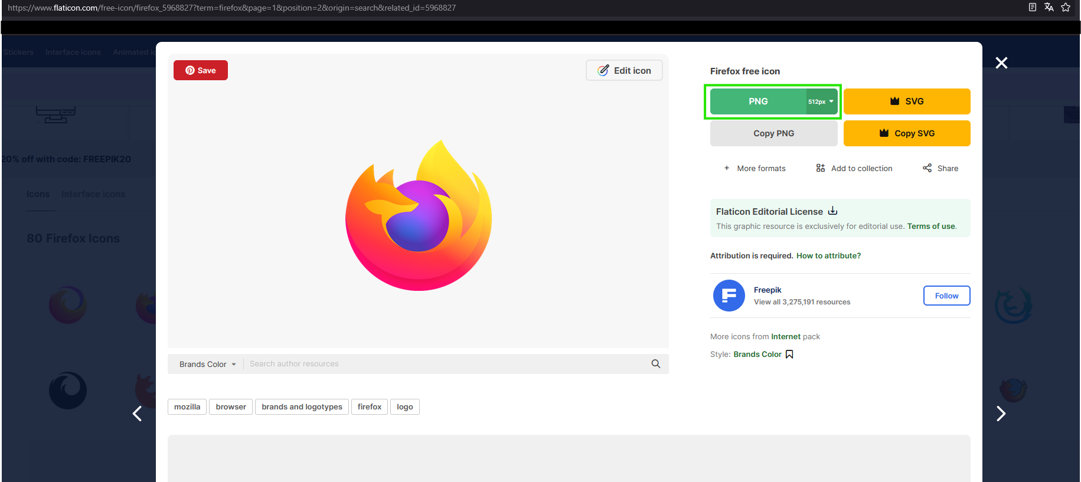1081x482 pixels.
Task: Download the icon as SVG
Action: tap(907, 101)
